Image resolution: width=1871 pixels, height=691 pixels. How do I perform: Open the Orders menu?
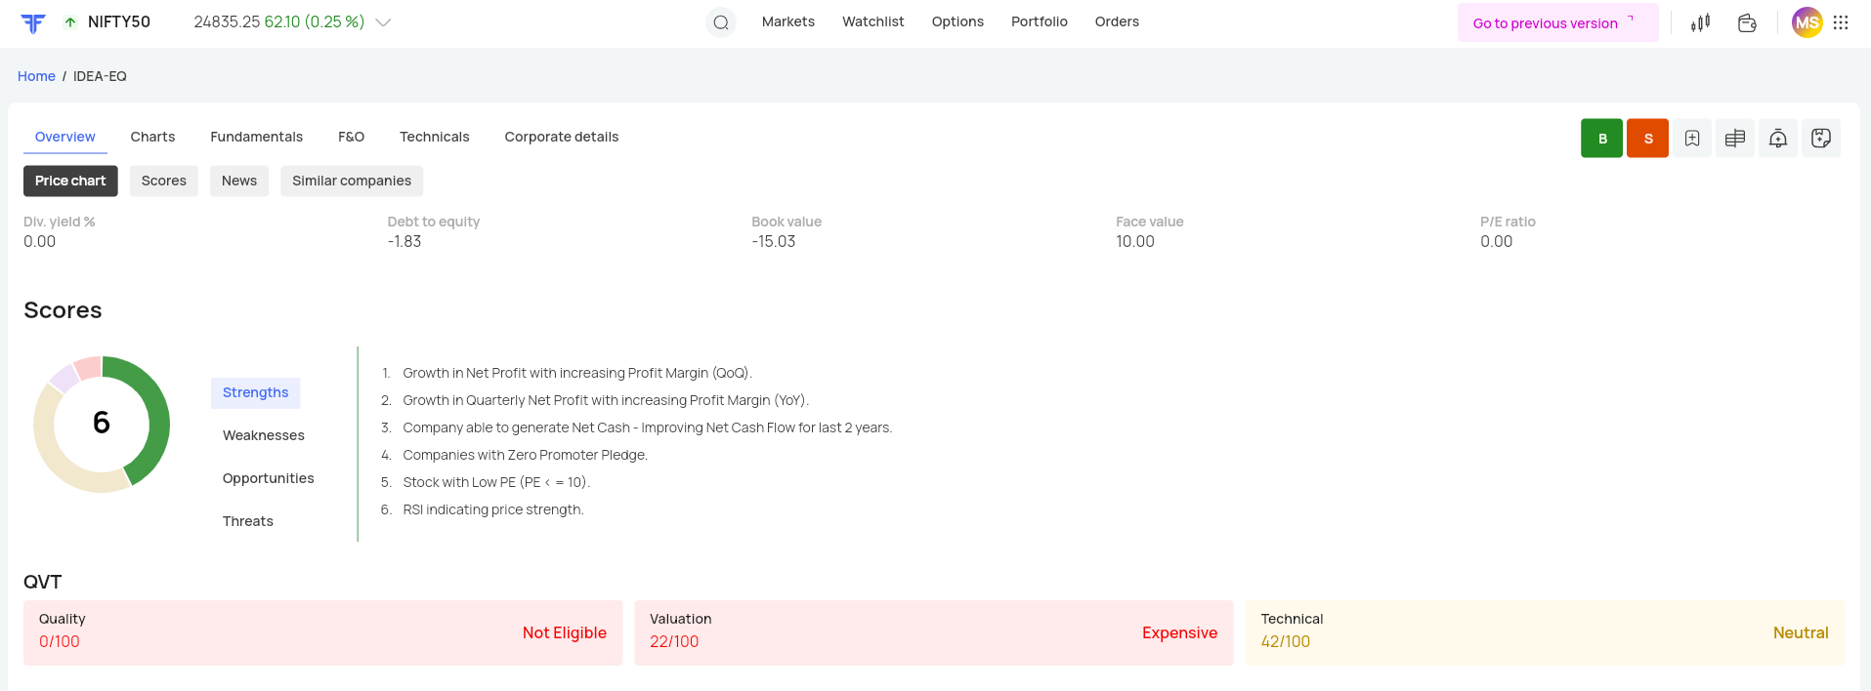coord(1117,21)
